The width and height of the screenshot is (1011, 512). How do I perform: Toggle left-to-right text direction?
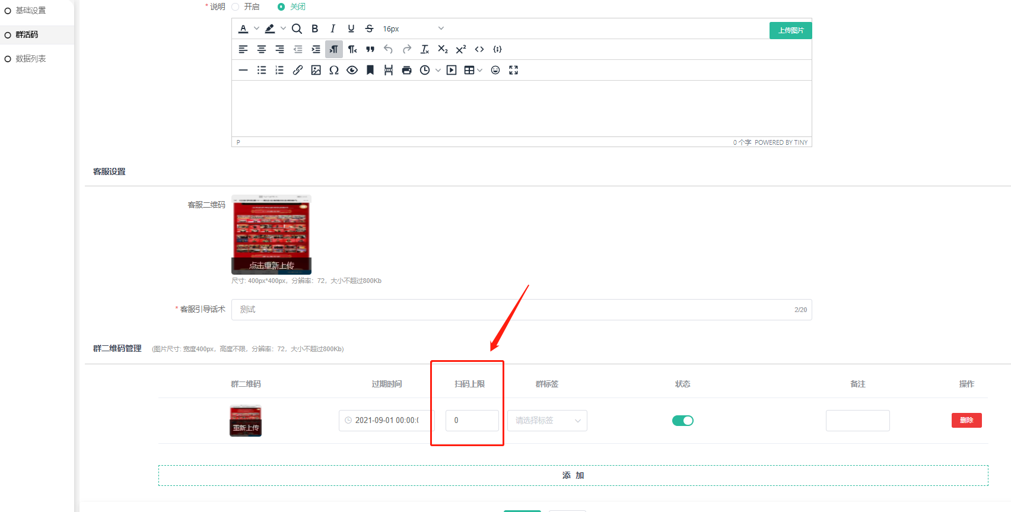coord(334,49)
